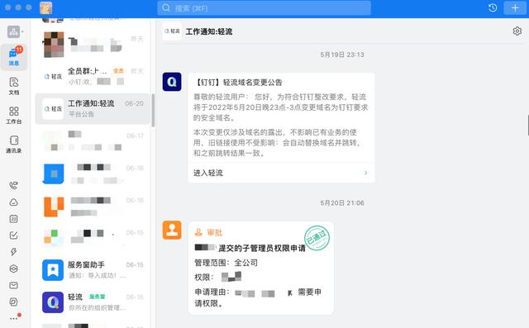Click the plus button in title bar
The width and height of the screenshot is (529, 328).
(x=515, y=7)
